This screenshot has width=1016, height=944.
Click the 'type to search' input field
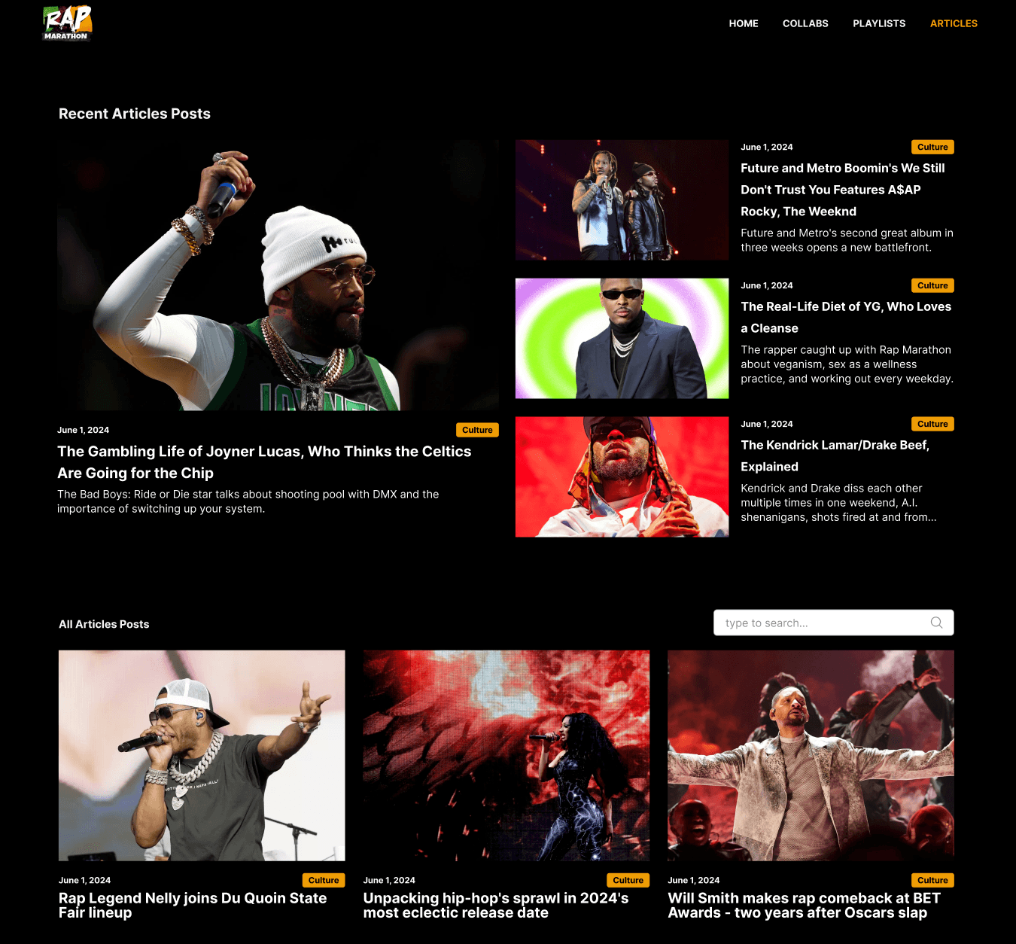[833, 623]
